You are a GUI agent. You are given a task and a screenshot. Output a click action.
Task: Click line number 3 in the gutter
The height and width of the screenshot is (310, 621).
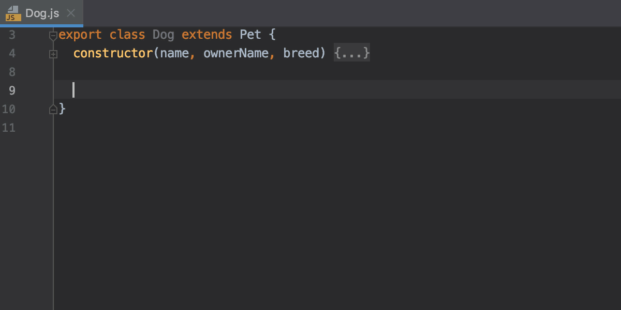coord(11,35)
